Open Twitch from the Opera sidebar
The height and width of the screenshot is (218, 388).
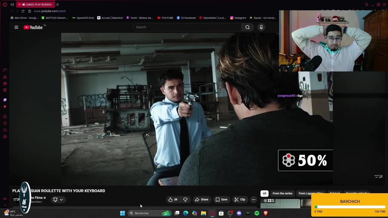5,100
